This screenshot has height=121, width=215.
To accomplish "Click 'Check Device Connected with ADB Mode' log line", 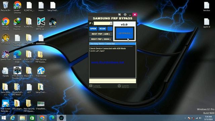I will [x=107, y=48].
